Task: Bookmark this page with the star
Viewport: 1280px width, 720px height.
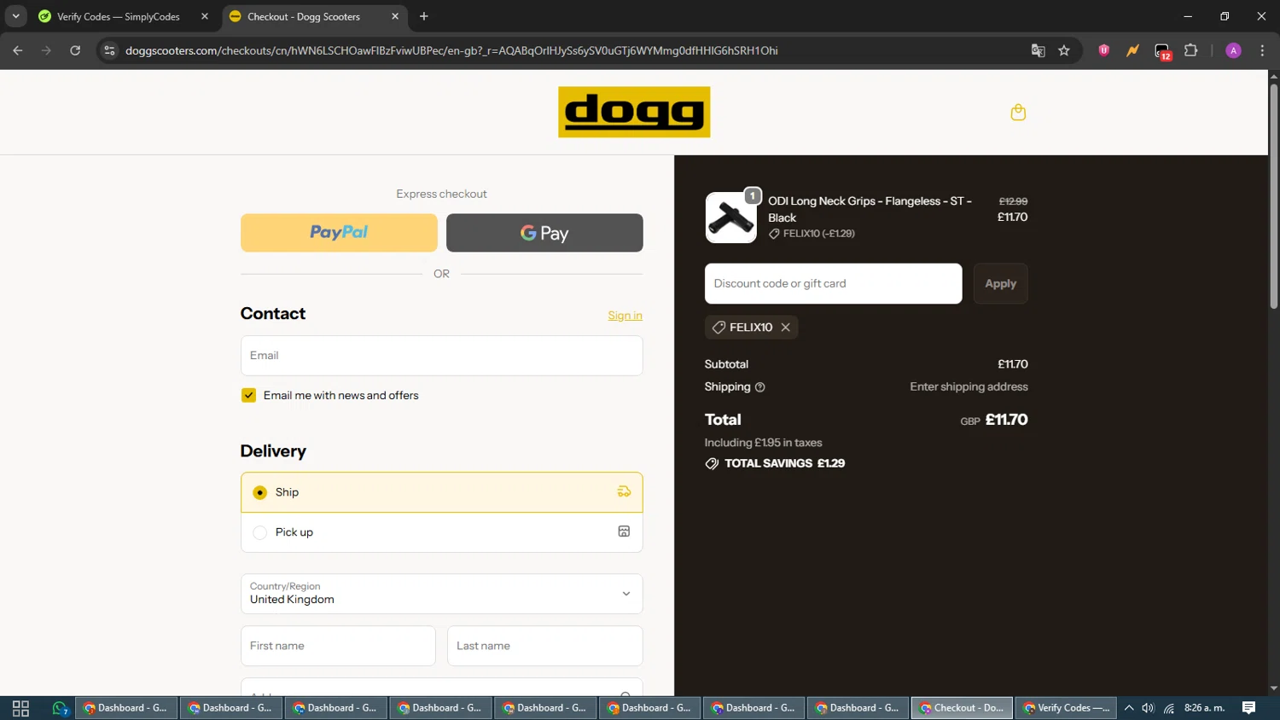Action: coord(1064,50)
